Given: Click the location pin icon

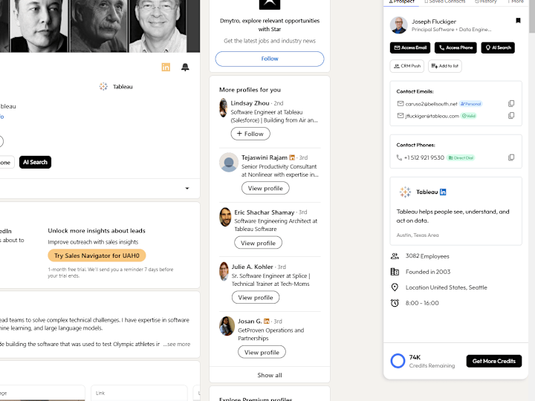Looking at the screenshot, I should (395, 287).
